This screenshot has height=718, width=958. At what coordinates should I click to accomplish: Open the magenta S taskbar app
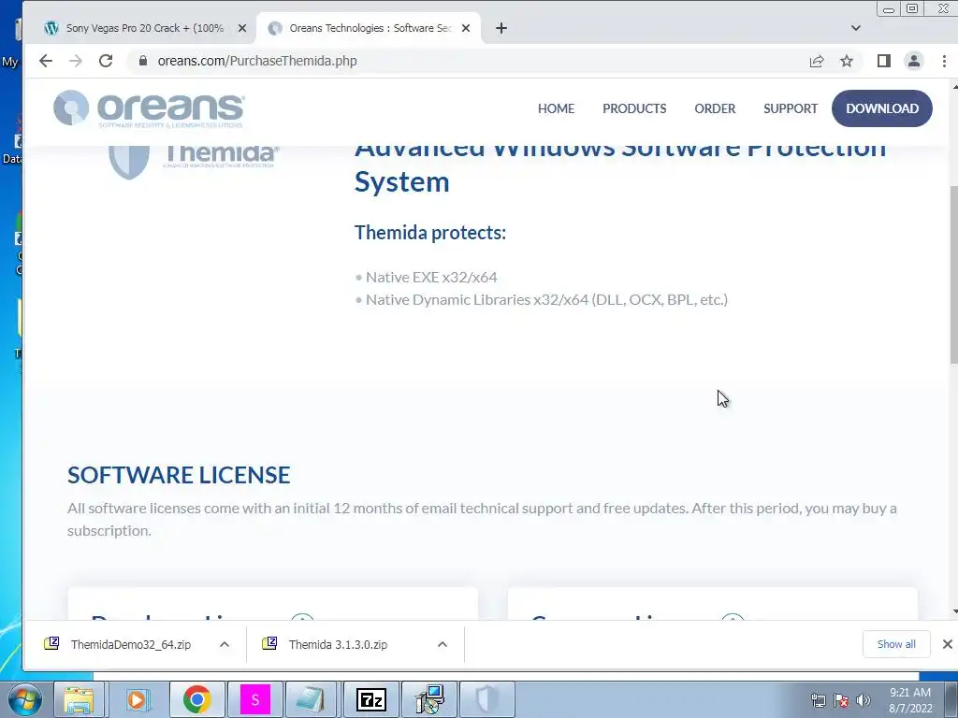click(254, 699)
